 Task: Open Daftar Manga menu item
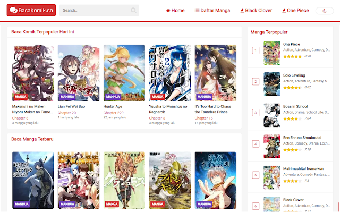[x=212, y=11]
